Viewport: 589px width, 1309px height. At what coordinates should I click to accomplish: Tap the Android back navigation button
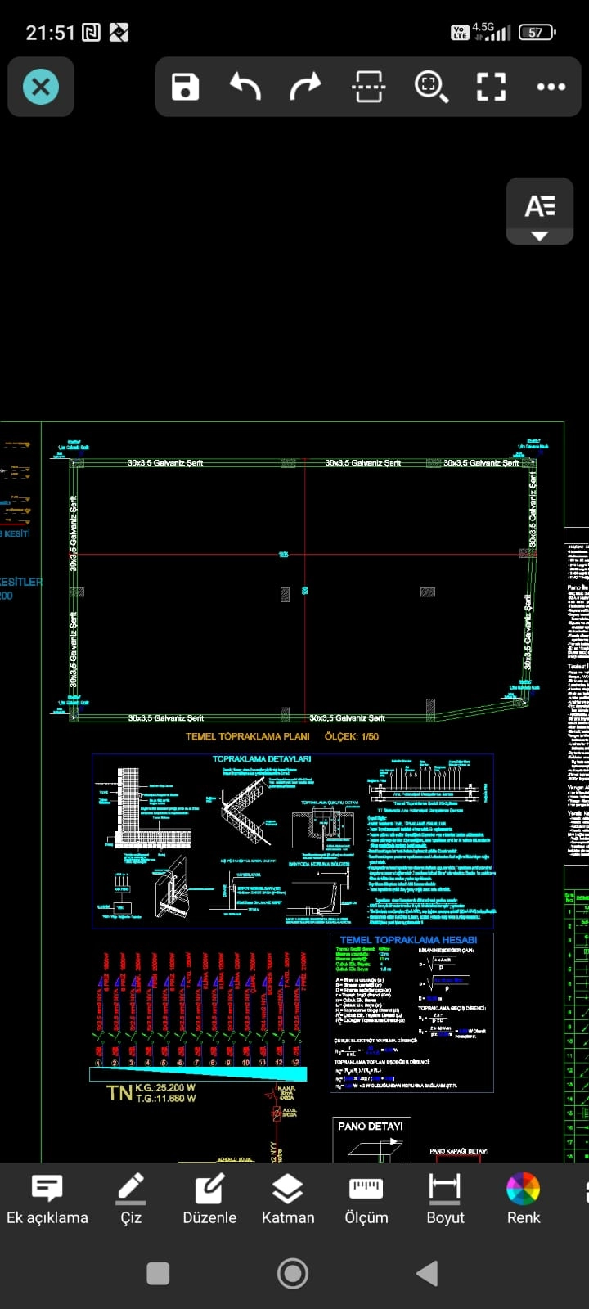click(427, 1274)
